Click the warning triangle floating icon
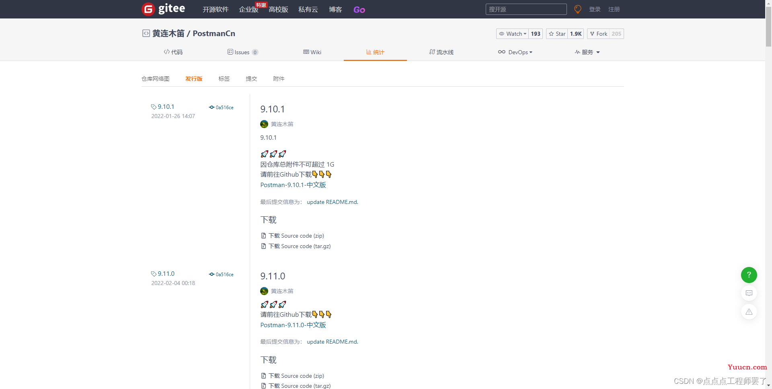This screenshot has height=389, width=772. point(749,312)
